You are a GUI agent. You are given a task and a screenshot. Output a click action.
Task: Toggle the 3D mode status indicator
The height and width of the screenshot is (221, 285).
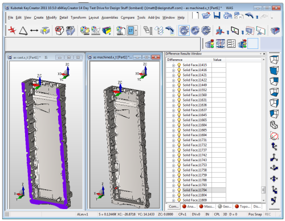click(225, 214)
